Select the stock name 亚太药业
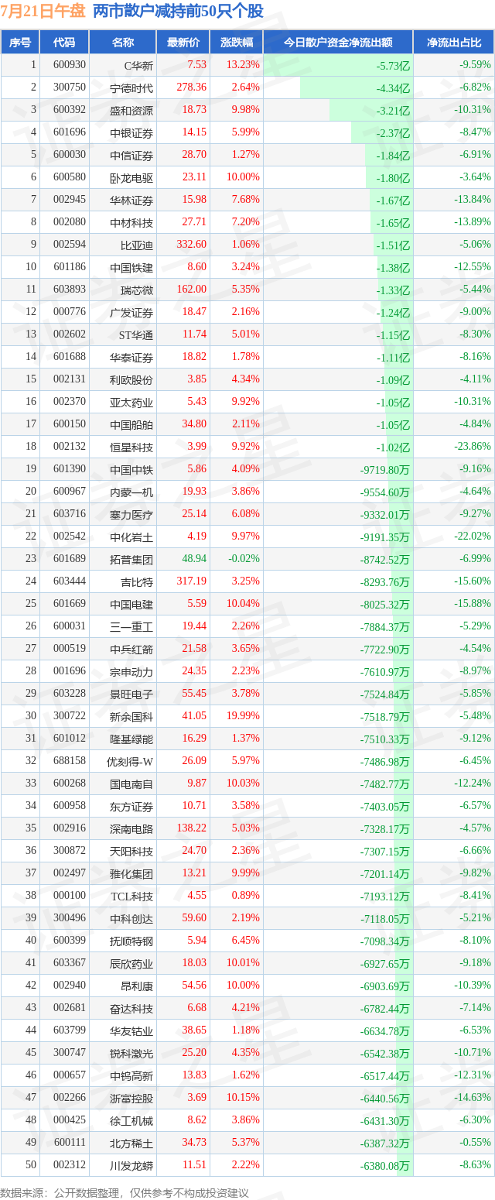This screenshot has width=495, height=1200. click(131, 402)
